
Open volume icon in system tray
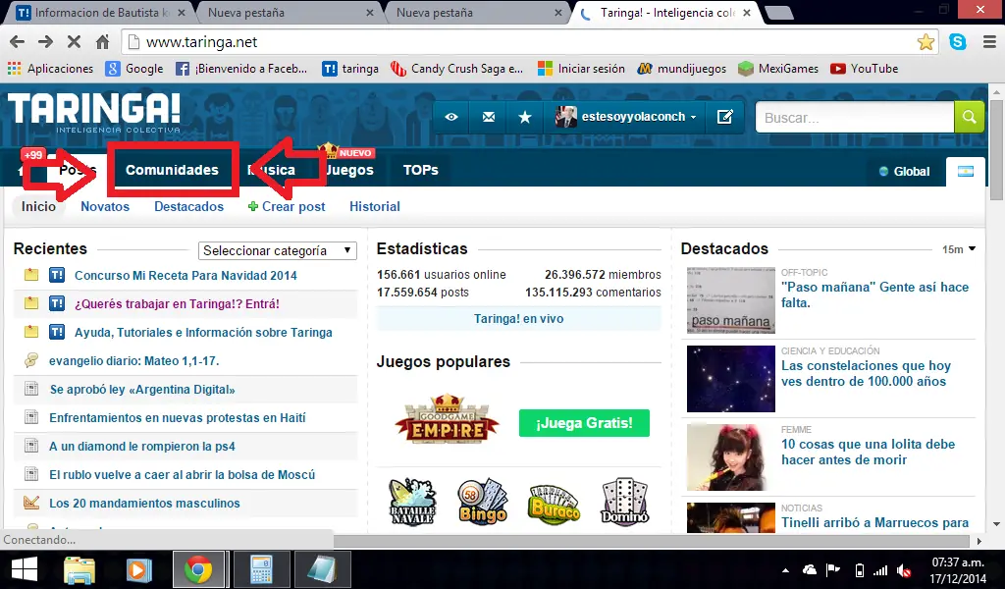pyautogui.click(x=904, y=570)
